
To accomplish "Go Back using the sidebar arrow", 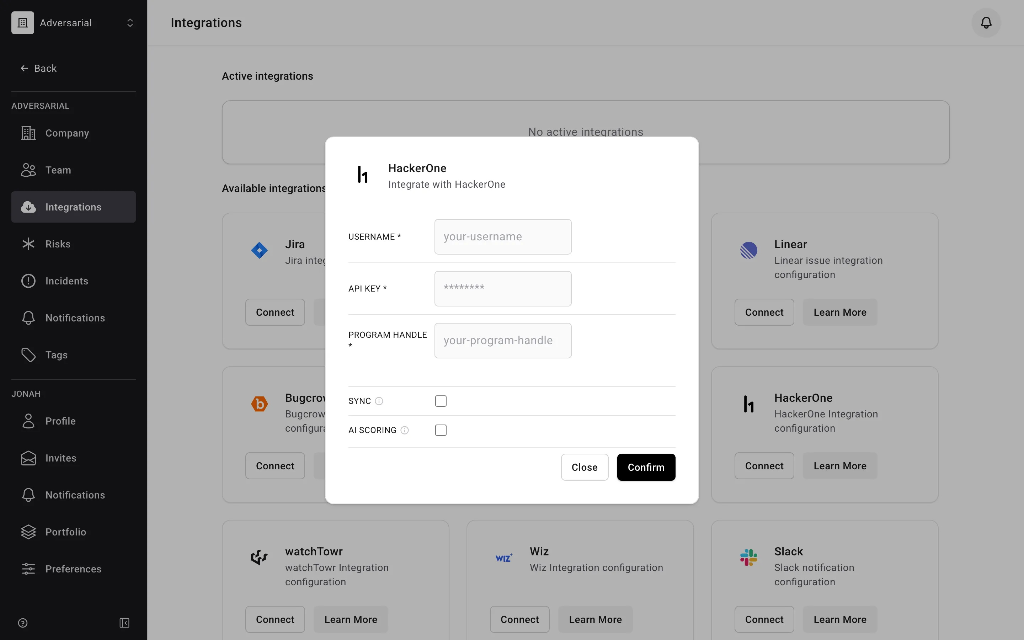I will (x=38, y=68).
